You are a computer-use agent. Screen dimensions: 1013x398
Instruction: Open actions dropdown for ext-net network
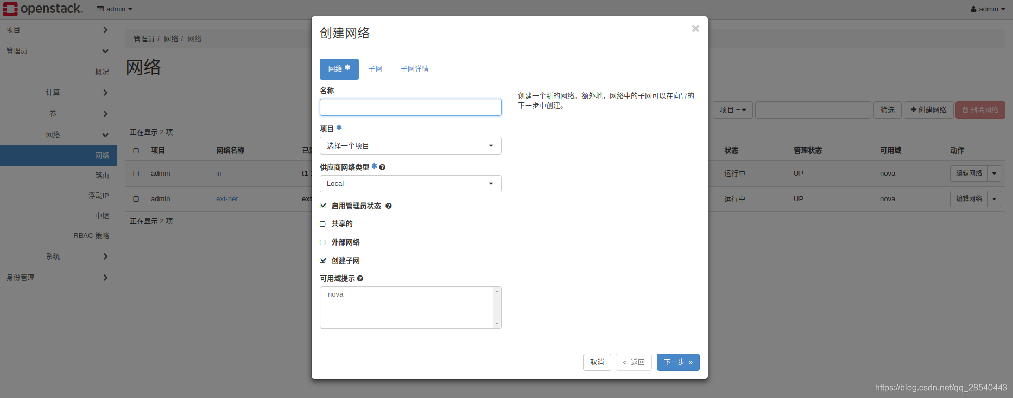995,199
